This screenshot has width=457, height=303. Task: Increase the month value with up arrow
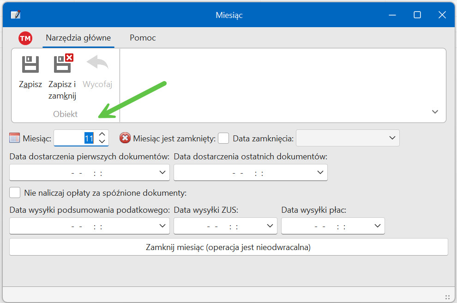[102, 134]
